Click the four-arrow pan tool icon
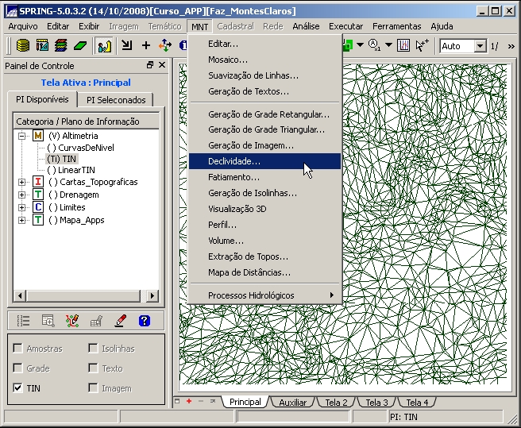 [165, 46]
